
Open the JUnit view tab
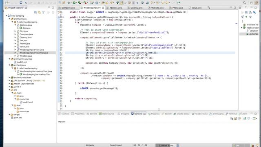(243, 114)
